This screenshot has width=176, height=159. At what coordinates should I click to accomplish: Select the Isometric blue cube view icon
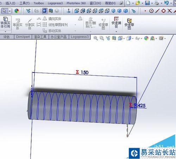[113, 11]
